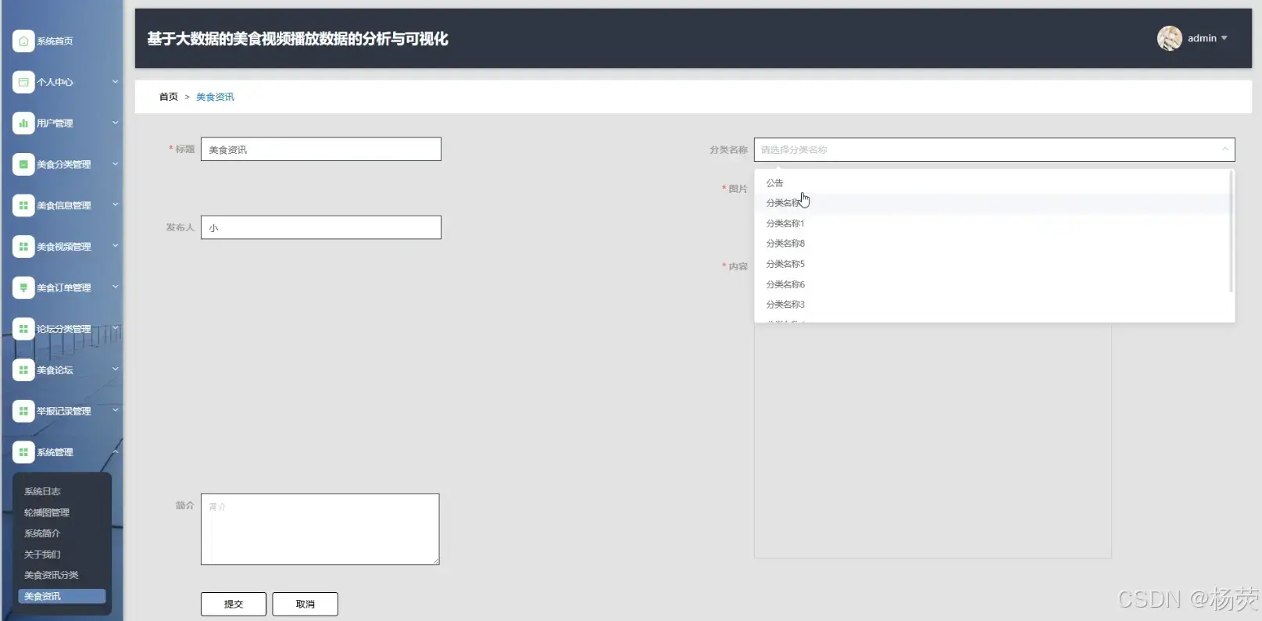Image resolution: width=1262 pixels, height=621 pixels.
Task: Expand the 美食分类管理 chevron
Action: (x=115, y=164)
